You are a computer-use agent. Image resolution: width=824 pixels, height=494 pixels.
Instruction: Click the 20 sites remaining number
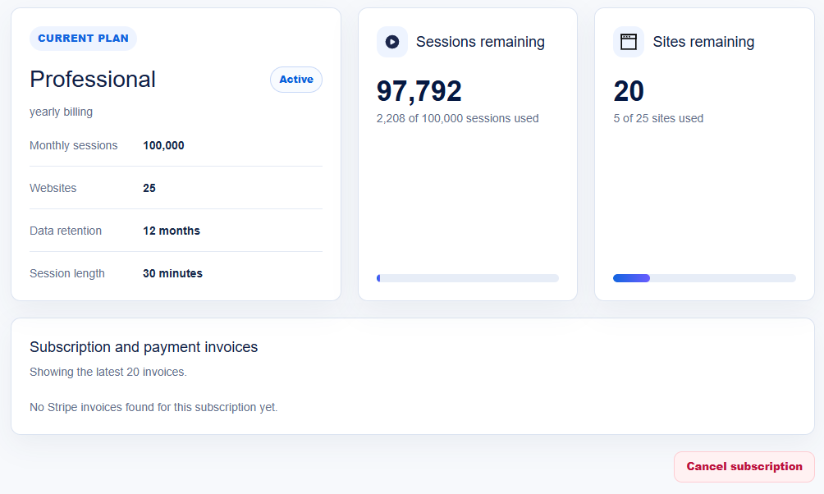629,91
